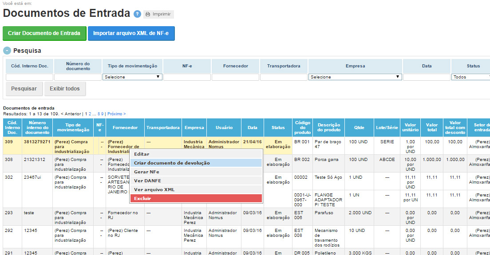Click Importar arquivo XML de NF-e button
Viewport: 490px width, 255px height.
click(x=131, y=33)
